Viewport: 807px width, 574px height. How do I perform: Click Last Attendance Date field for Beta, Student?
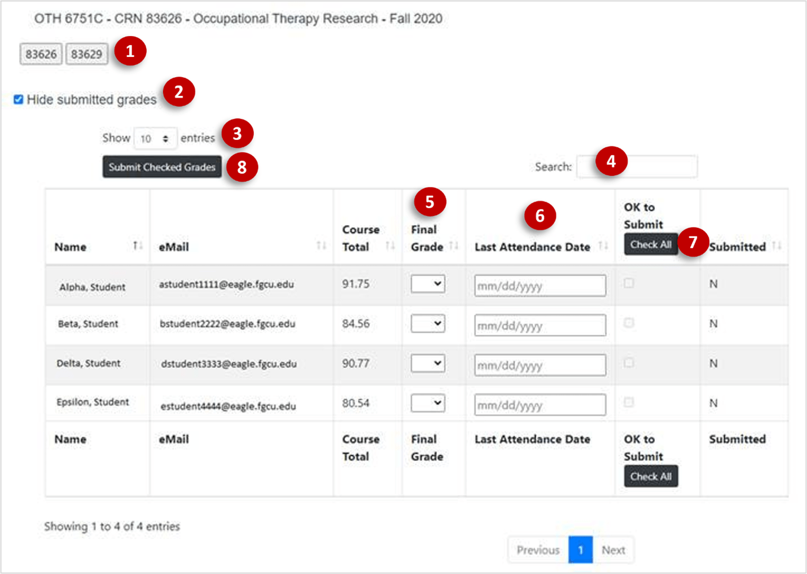click(x=540, y=325)
